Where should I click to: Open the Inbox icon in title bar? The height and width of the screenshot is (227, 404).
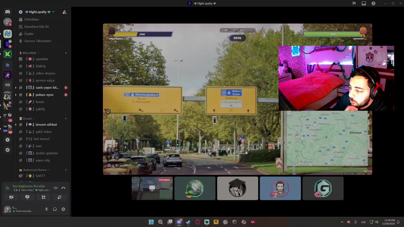coord(364,3)
